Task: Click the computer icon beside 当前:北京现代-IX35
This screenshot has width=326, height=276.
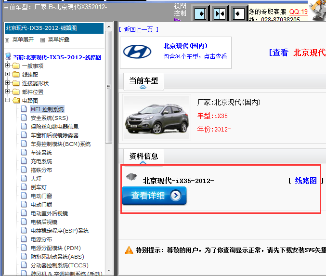Action: click(8, 56)
